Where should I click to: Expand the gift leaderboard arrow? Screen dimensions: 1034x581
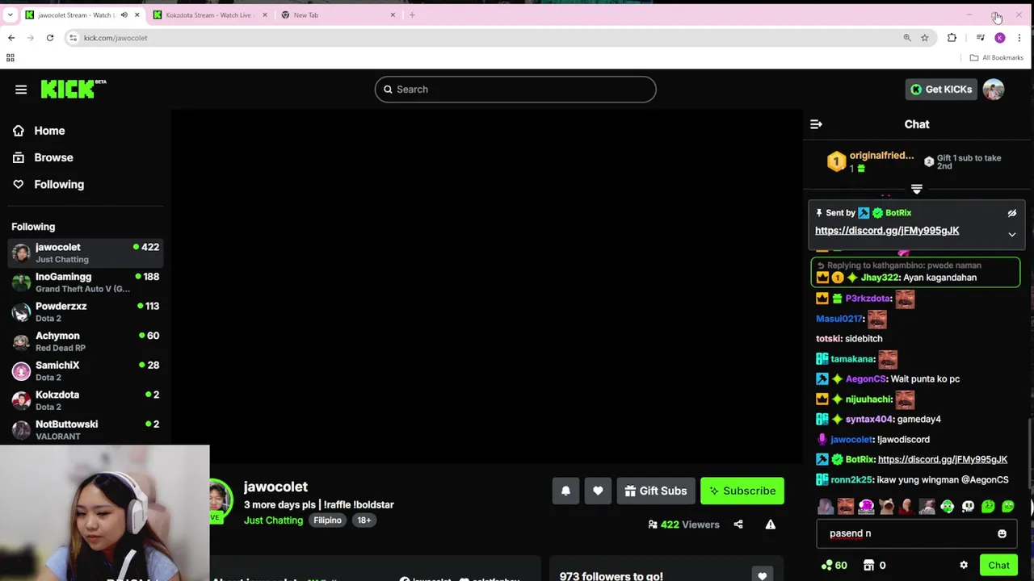point(916,189)
